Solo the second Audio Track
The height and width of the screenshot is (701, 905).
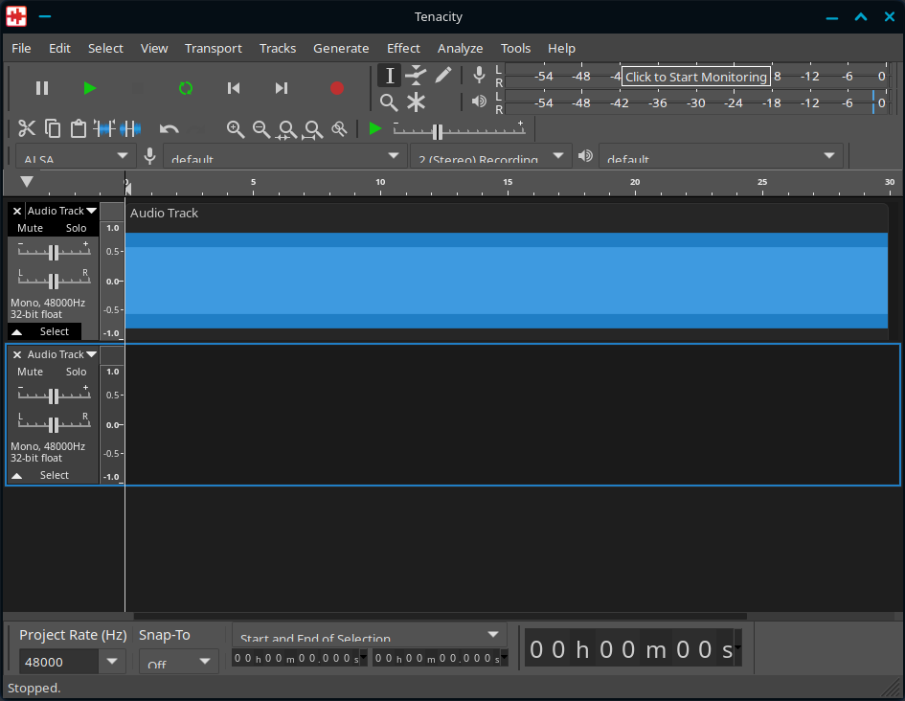[x=77, y=372]
